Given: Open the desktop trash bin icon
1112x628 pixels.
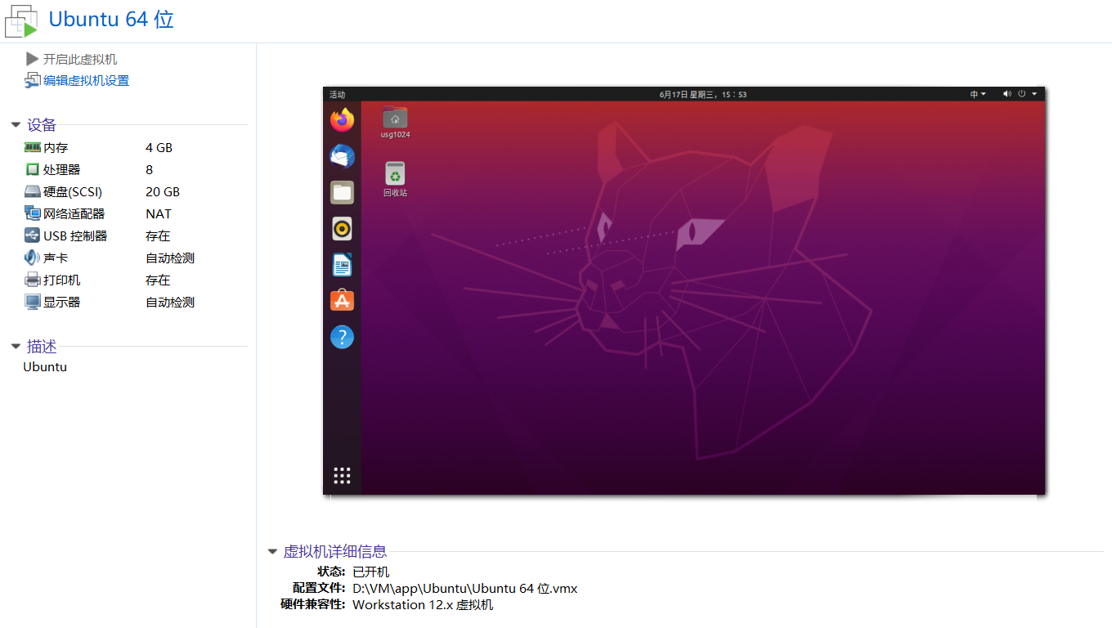Looking at the screenshot, I should [x=395, y=174].
